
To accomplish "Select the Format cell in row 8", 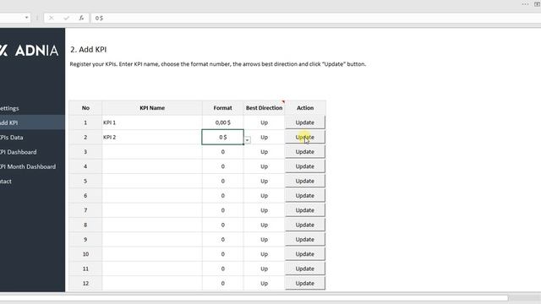I will point(223,225).
